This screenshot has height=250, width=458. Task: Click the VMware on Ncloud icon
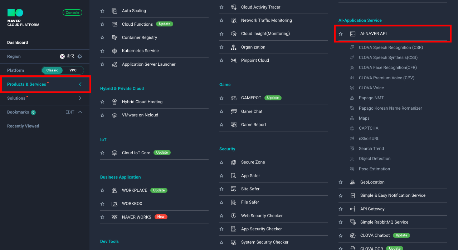click(x=114, y=115)
